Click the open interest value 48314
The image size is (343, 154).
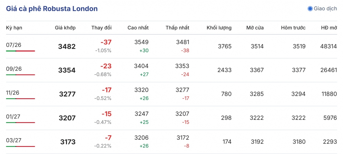click(329, 46)
